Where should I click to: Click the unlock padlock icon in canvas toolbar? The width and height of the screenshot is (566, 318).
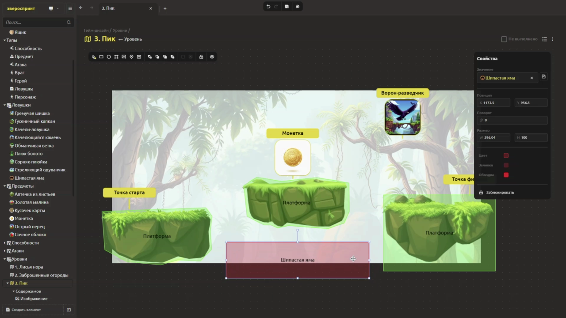[201, 57]
